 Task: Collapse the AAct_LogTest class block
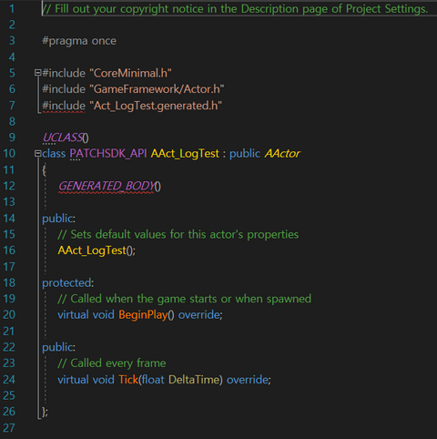[x=38, y=153]
